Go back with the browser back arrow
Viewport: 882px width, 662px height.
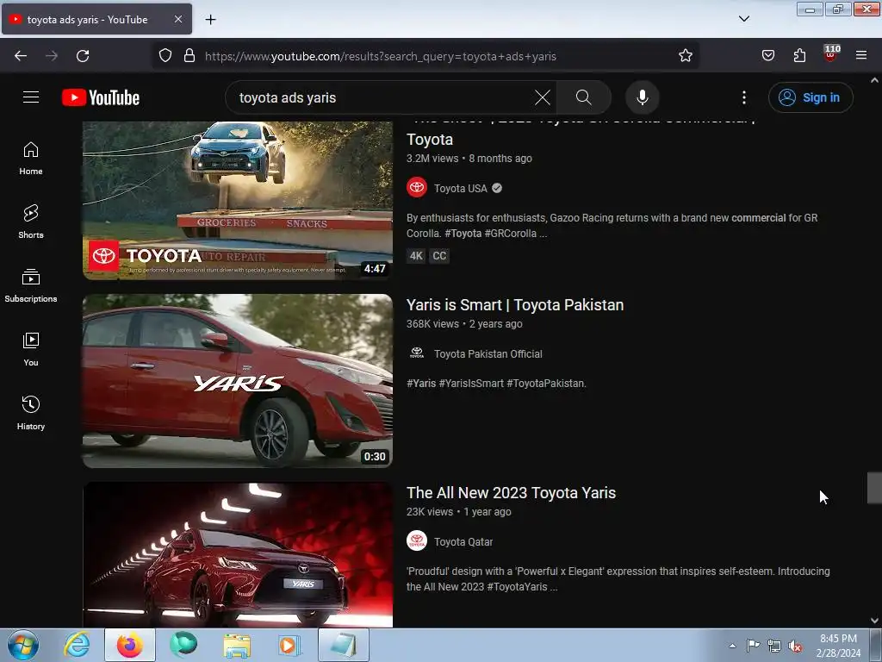click(x=21, y=56)
